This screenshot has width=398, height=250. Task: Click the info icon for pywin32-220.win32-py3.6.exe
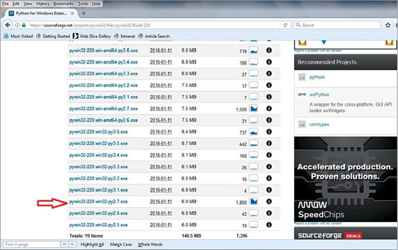pos(269,132)
